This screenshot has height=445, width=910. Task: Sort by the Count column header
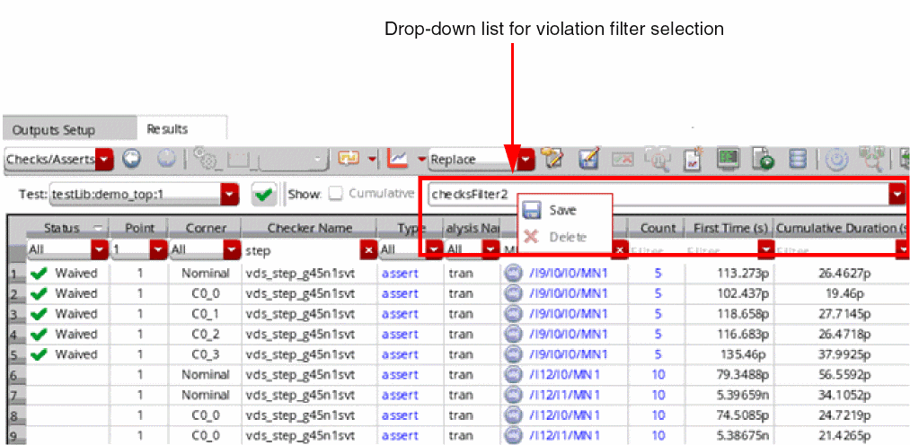click(x=658, y=228)
